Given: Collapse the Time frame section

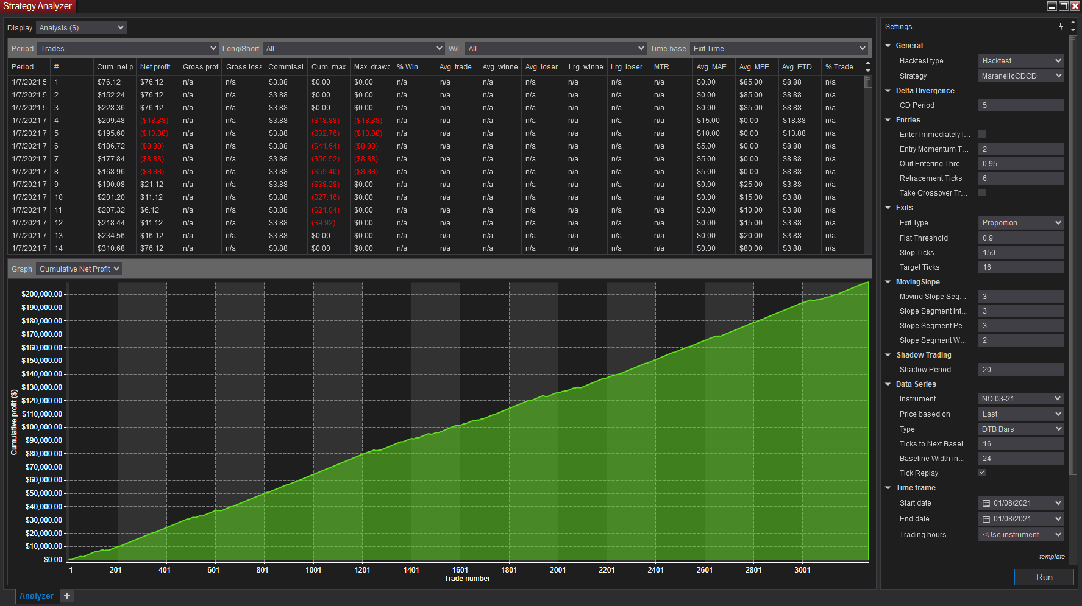Looking at the screenshot, I should [888, 488].
